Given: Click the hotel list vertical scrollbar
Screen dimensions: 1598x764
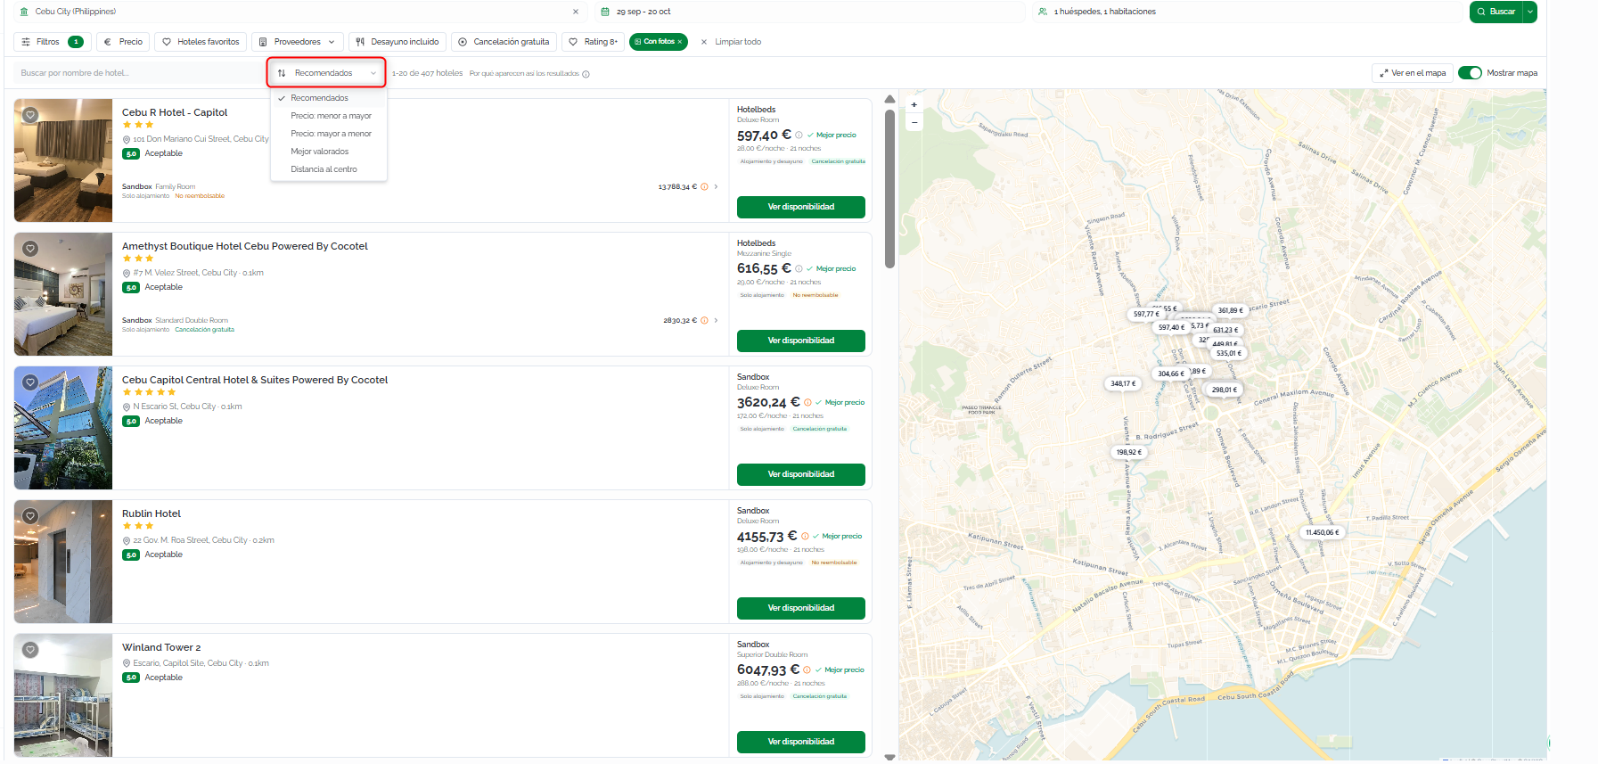Looking at the screenshot, I should pos(889,189).
